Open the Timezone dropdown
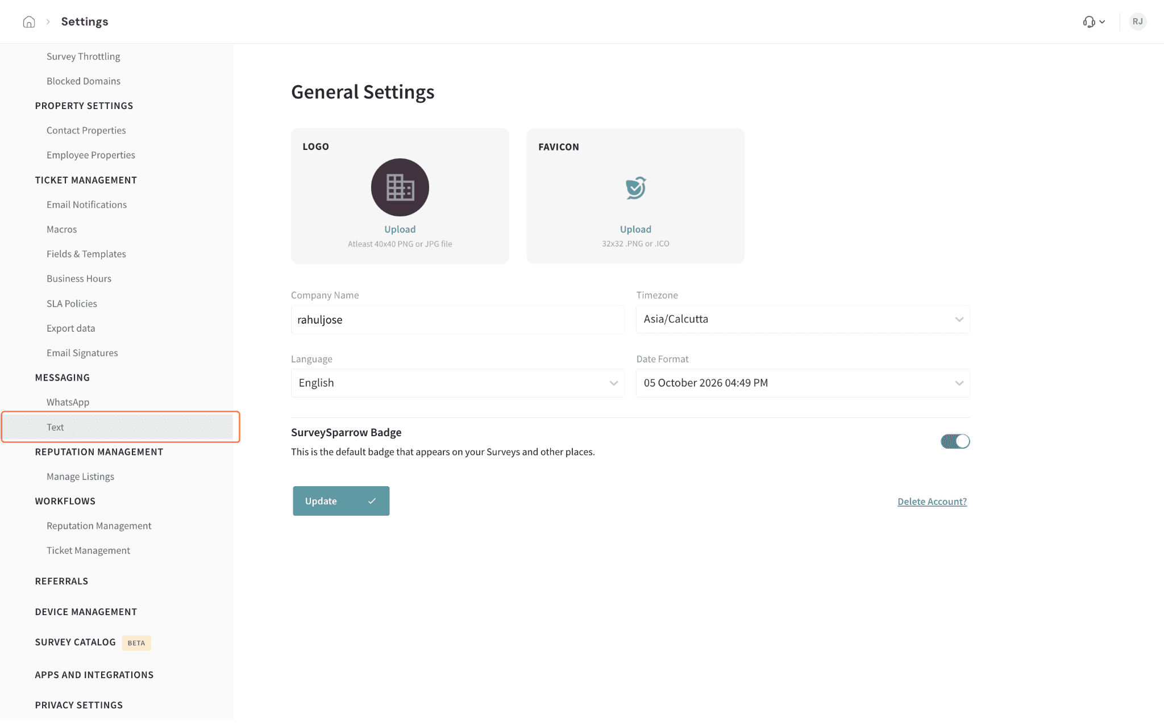Image resolution: width=1164 pixels, height=727 pixels. [803, 319]
